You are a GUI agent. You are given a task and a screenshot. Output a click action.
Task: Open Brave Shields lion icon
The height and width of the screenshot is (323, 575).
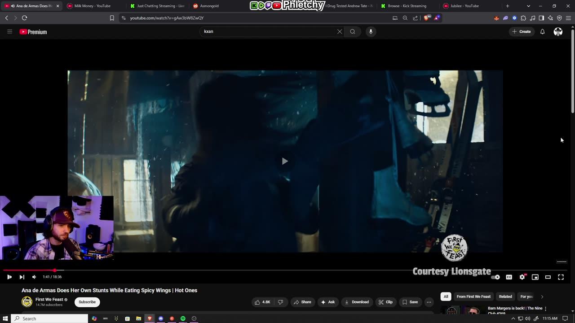pyautogui.click(x=426, y=18)
